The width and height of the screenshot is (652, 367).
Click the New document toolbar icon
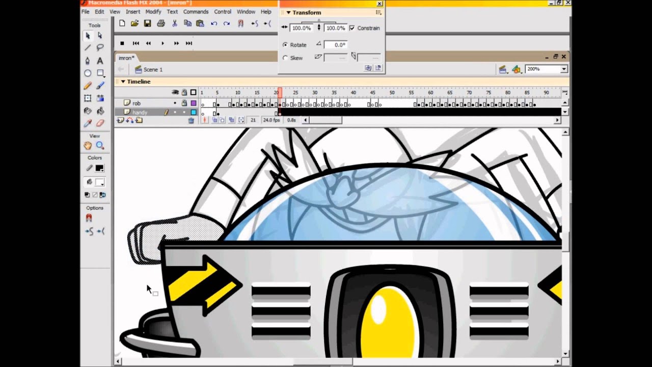[122, 23]
